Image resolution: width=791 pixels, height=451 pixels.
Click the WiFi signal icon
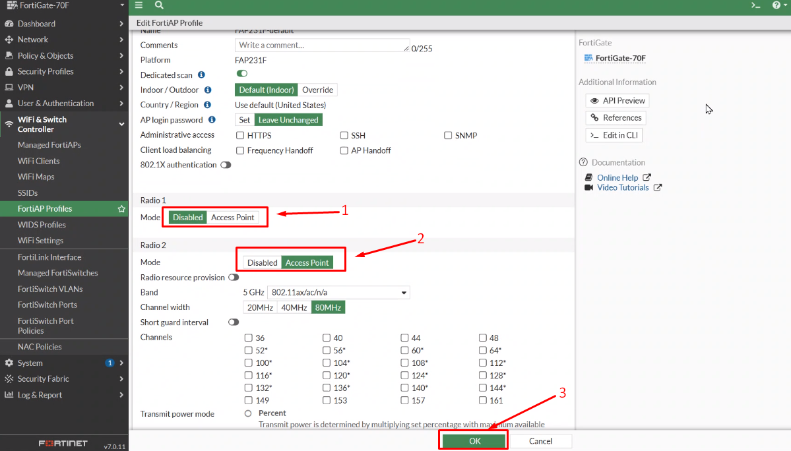(x=9, y=123)
